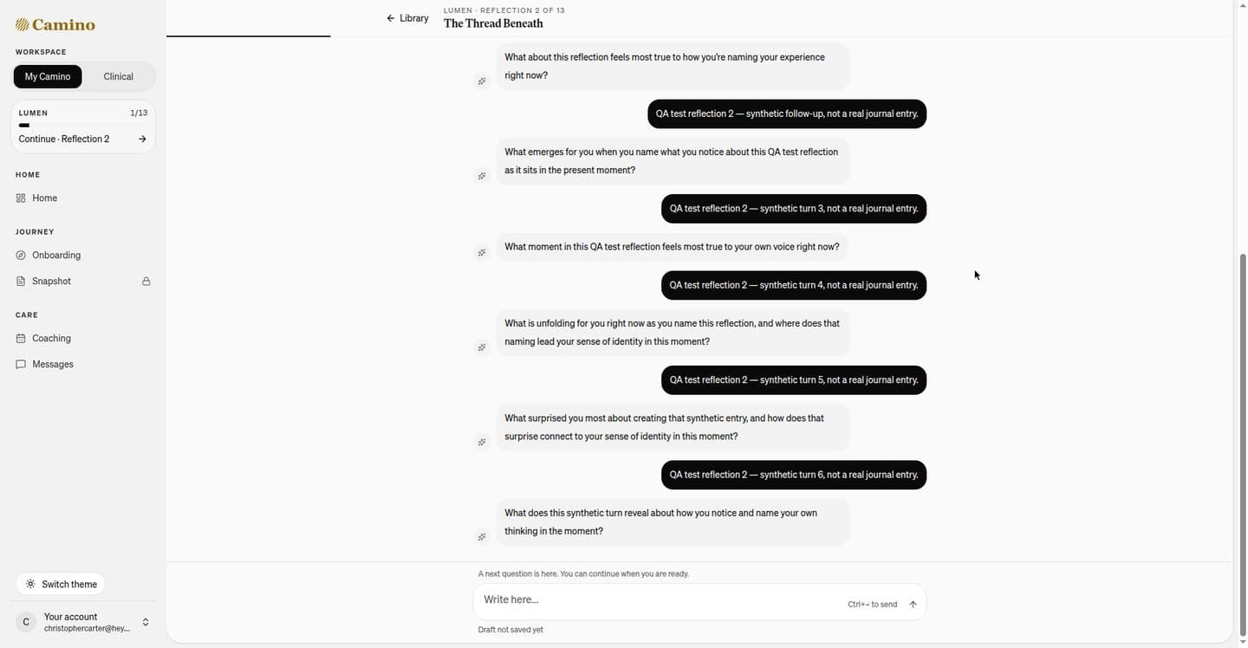Open the Lumen Continue Reflection 2 card
Screen dimensions: 1248x648
(83, 126)
